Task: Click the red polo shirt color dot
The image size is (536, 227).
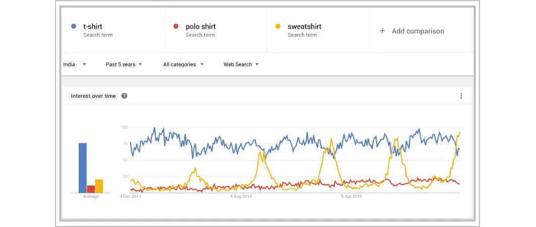Action: 176,26
